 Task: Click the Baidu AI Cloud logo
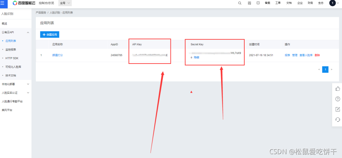pyautogui.click(x=24, y=3)
